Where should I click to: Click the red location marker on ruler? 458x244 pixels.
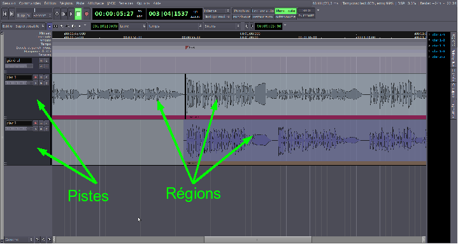pos(187,47)
